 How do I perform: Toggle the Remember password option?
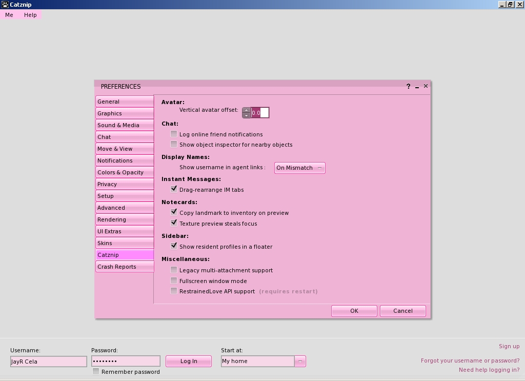(95, 371)
